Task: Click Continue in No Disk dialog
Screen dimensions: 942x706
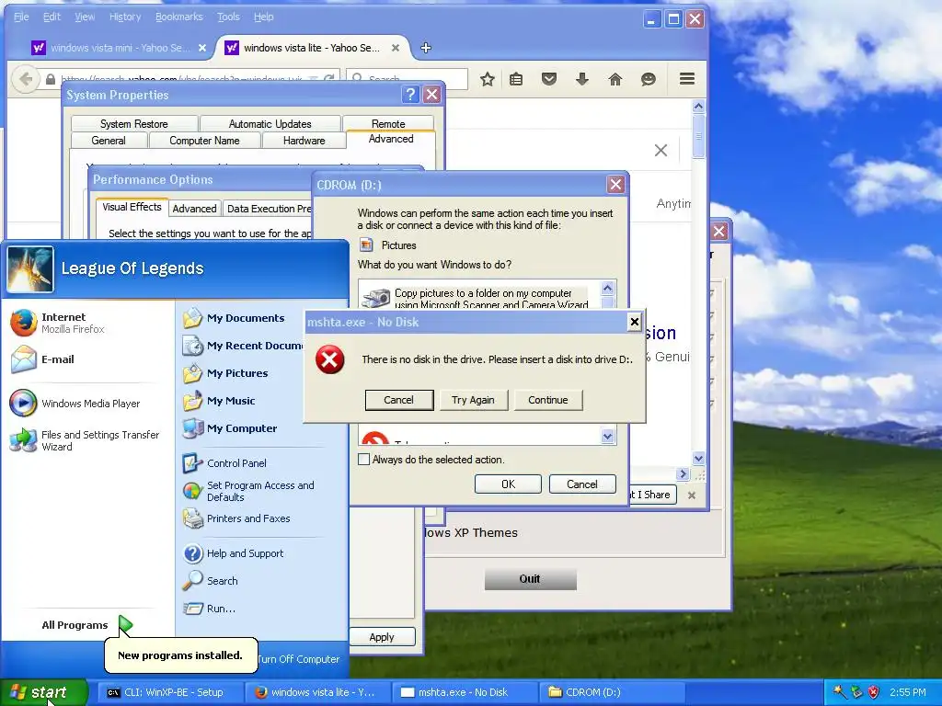Action: [548, 400]
